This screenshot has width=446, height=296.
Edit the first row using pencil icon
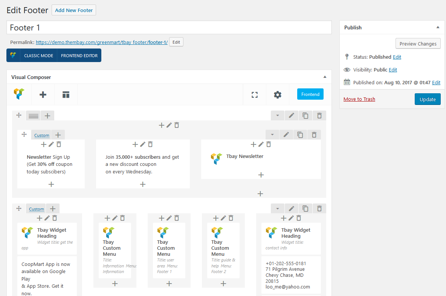click(291, 115)
